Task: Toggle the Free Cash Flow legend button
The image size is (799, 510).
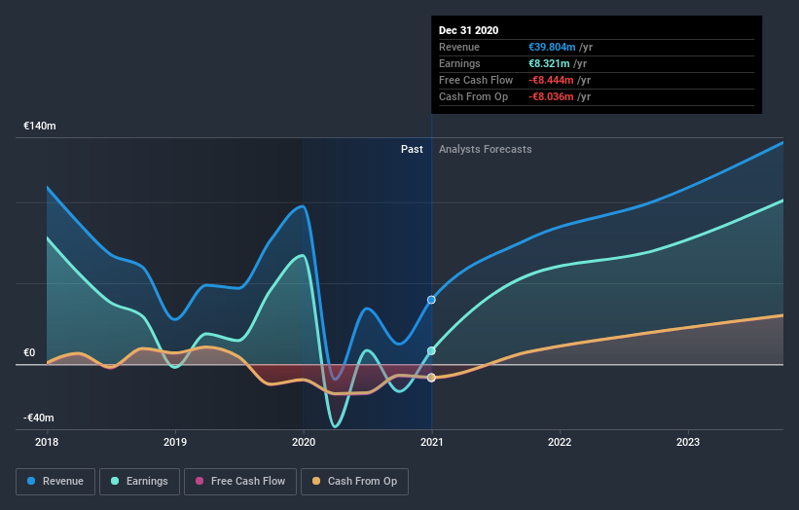Action: coord(240,482)
